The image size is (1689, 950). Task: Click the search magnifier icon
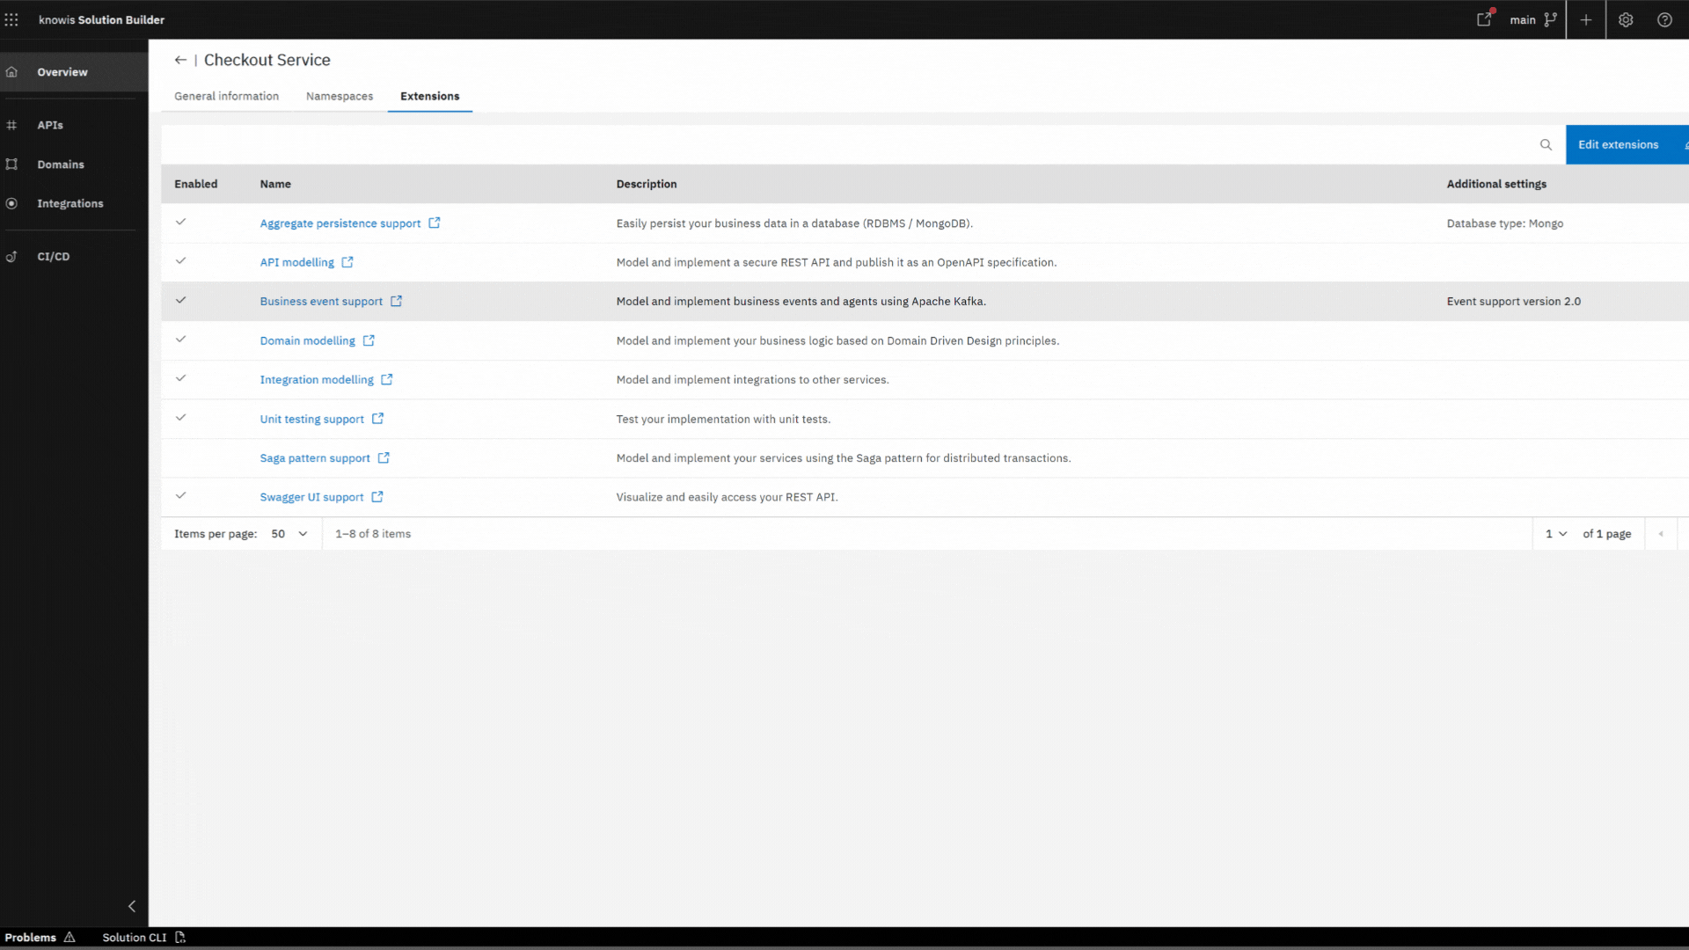click(1546, 144)
